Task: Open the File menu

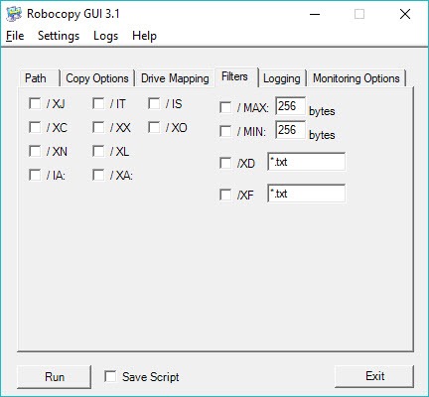Action: click(x=15, y=36)
